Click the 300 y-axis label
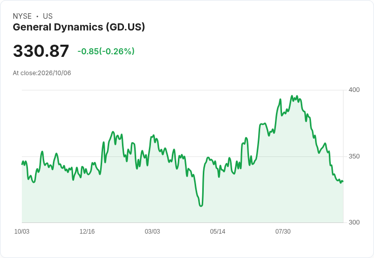The height and width of the screenshot is (258, 374). 354,222
